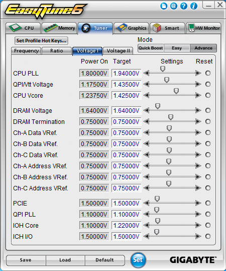This screenshot has width=226, height=271.
Task: Click the Tuner tab
Action: pos(95,28)
